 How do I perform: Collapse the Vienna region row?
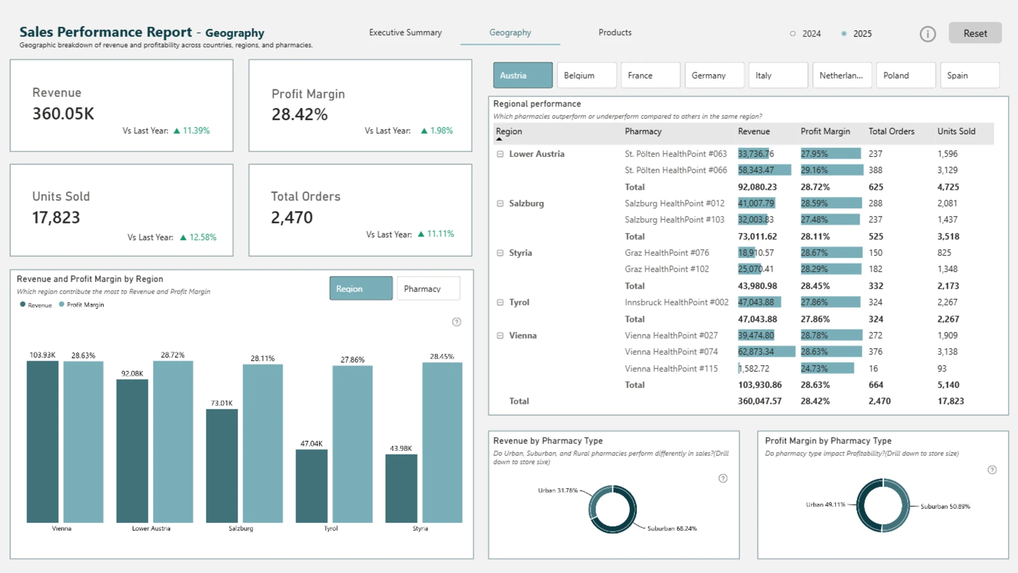click(500, 335)
